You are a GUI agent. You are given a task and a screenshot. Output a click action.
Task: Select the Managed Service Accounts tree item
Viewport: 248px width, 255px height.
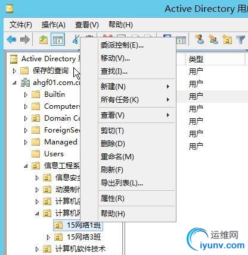[61, 142]
